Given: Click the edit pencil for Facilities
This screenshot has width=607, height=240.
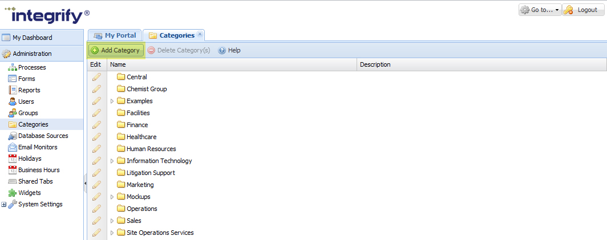Looking at the screenshot, I should click(x=97, y=113).
